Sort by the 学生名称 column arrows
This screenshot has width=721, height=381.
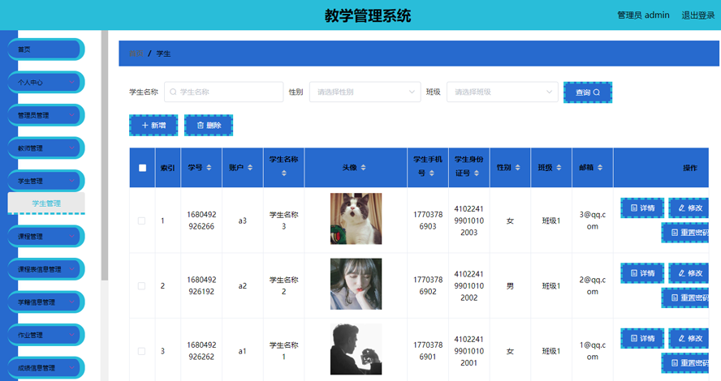click(283, 173)
